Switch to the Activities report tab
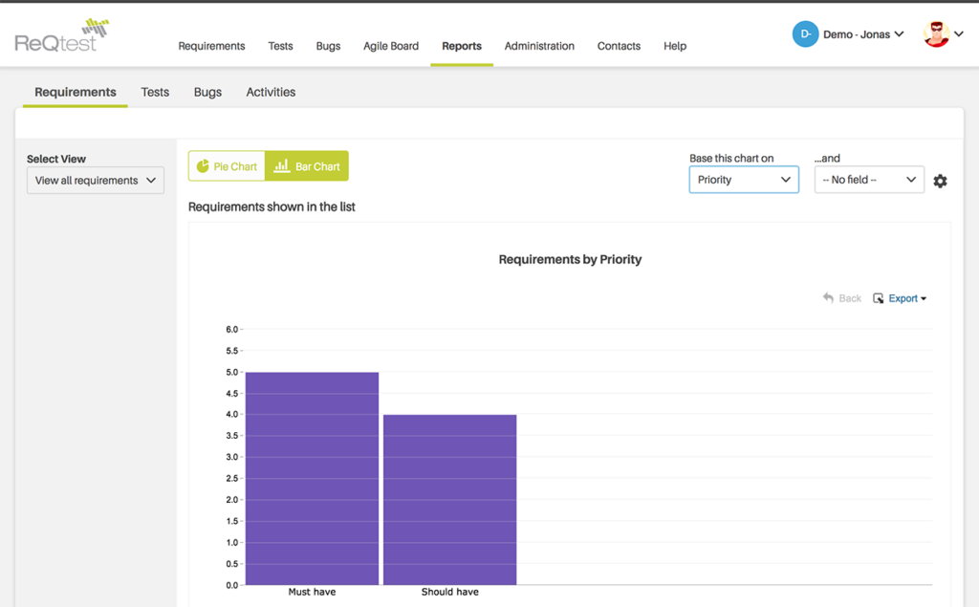Viewport: 979px width, 607px height. click(x=271, y=93)
